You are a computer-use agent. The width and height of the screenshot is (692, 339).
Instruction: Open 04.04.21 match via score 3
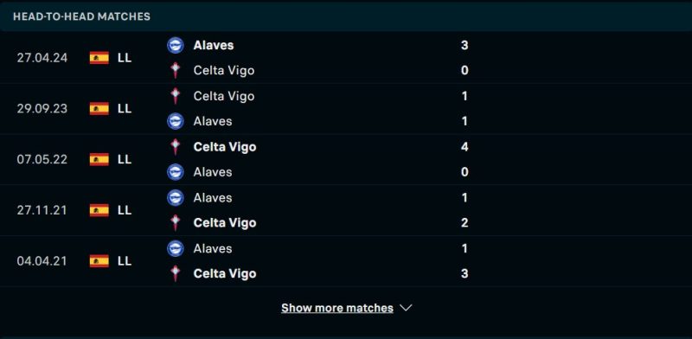click(465, 273)
